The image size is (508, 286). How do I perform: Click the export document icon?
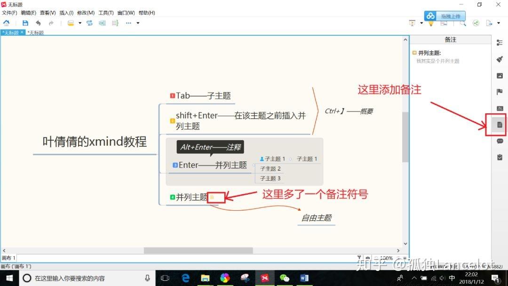[x=489, y=23]
